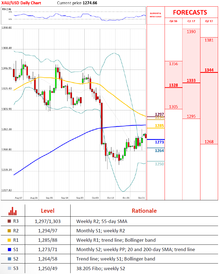This screenshot has height=274, width=220.
Task: Click the bold 1344 forecast in Q2 17
Action: coord(209,70)
